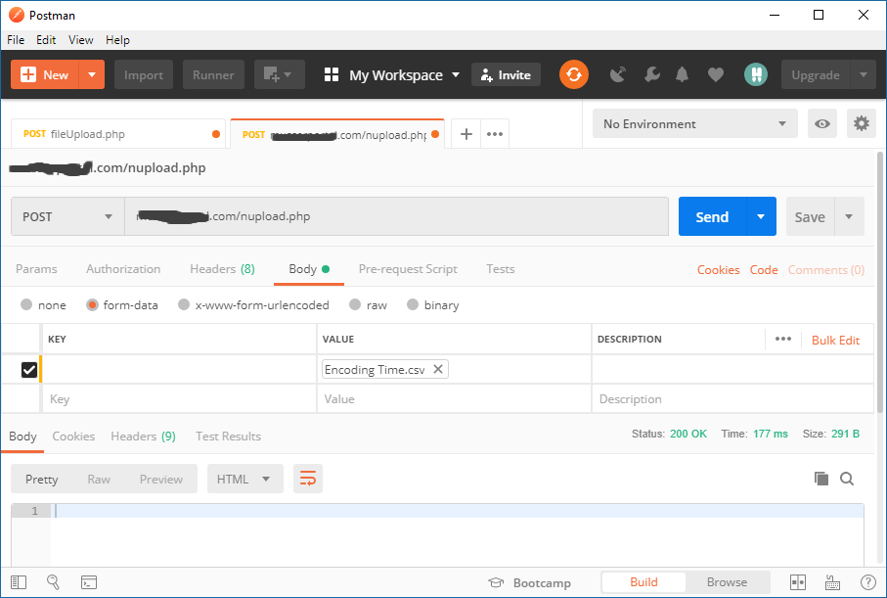Open the Authorization tab
Viewport: 887px width, 598px height.
click(123, 269)
